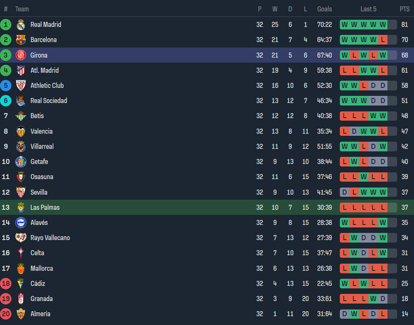Select the Athletic Club badge icon
The width and height of the screenshot is (414, 325).
point(21,85)
